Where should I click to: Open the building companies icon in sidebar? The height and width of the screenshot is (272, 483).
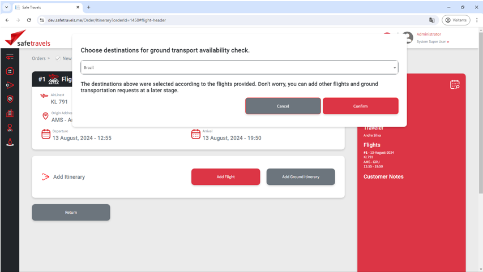click(10, 114)
